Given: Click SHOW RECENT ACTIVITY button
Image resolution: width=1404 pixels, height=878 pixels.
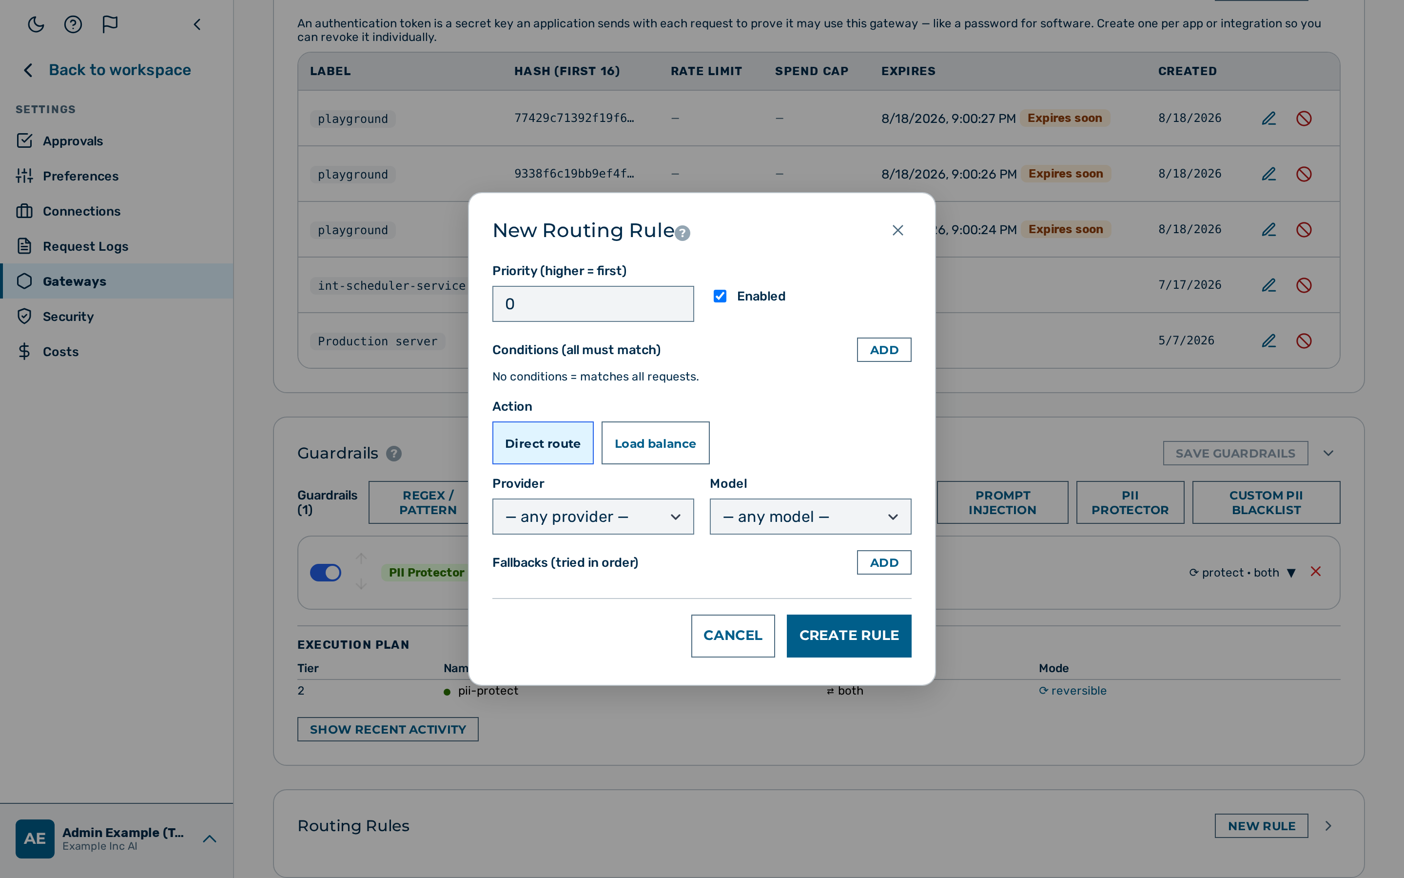Looking at the screenshot, I should 388,729.
